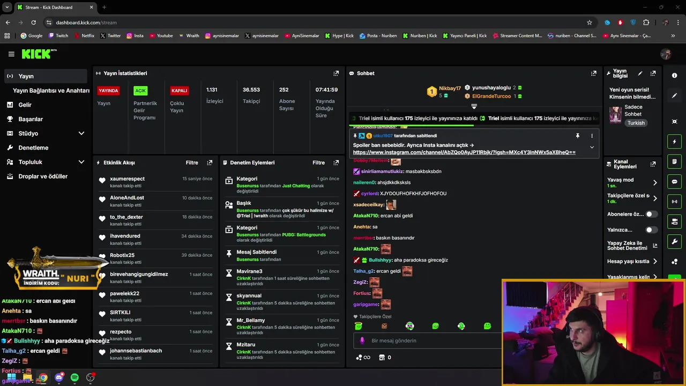This screenshot has width=686, height=386.
Task: Open Hesap yaşı kısıtla settings arrow
Action: tap(654, 262)
